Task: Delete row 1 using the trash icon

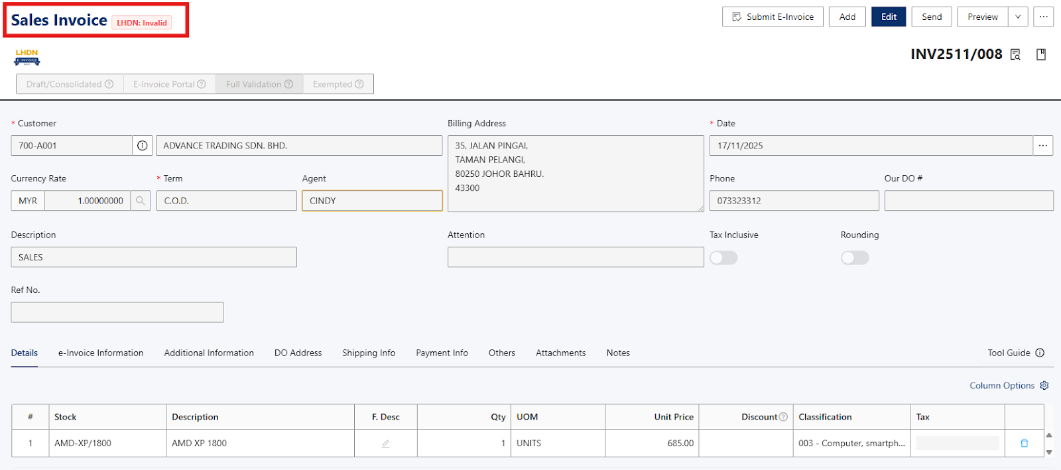Action: coord(1024,443)
